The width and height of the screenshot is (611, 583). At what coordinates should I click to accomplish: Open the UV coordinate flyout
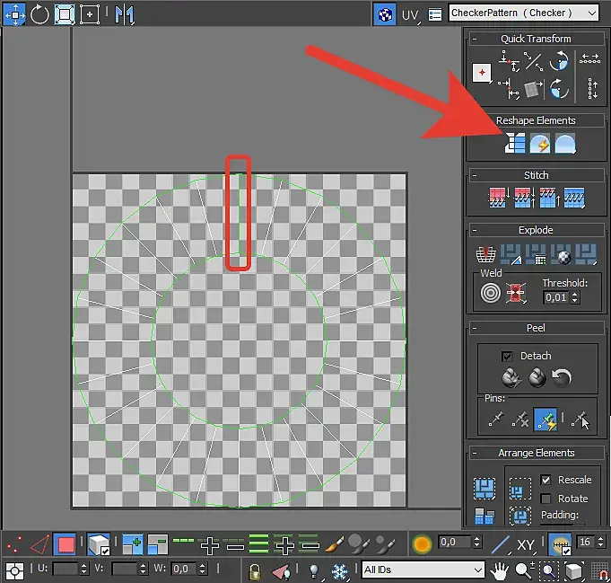click(410, 15)
